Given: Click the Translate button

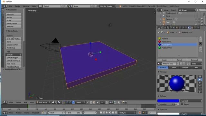Looking at the screenshot, I should pos(14,15).
